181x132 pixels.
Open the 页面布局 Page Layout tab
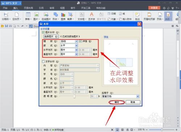[x=28, y=8]
